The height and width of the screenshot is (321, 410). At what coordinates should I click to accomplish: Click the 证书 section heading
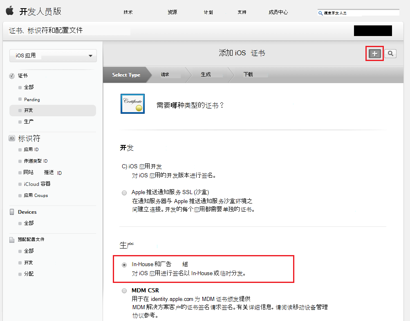tap(23, 76)
